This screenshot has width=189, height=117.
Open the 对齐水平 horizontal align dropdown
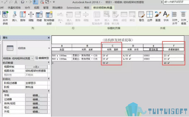click(178, 22)
